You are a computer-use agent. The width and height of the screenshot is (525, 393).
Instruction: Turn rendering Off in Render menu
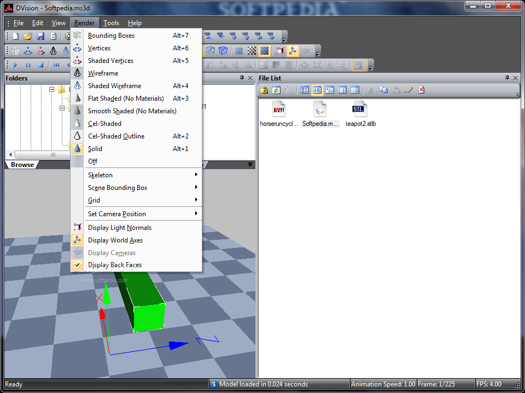click(x=136, y=161)
